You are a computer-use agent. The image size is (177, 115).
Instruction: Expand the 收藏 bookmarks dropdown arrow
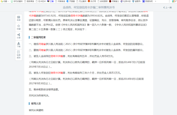(x=8, y=1)
